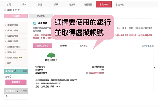158x107 pixels.
Task: Click the question mark icon next to 帳戶餘額
Action: point(16,71)
